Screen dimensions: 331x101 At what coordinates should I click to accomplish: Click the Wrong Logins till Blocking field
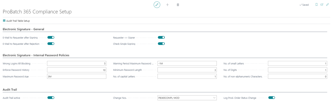tap(77, 63)
